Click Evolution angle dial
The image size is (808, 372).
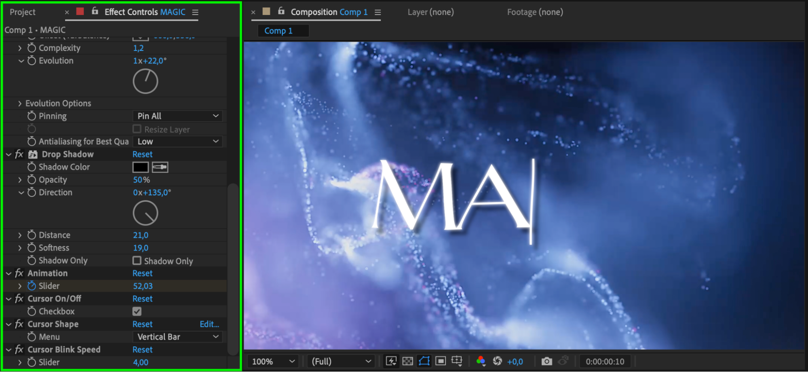146,81
